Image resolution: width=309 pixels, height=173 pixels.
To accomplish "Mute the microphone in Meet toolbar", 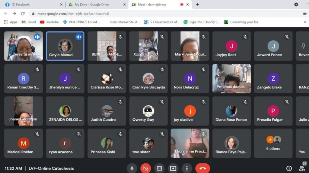I will [x=132, y=168].
